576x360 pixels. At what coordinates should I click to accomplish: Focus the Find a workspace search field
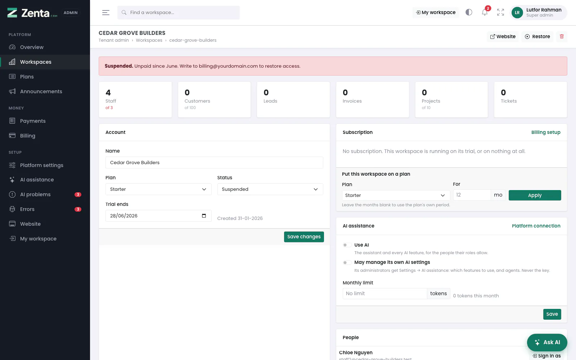click(179, 13)
